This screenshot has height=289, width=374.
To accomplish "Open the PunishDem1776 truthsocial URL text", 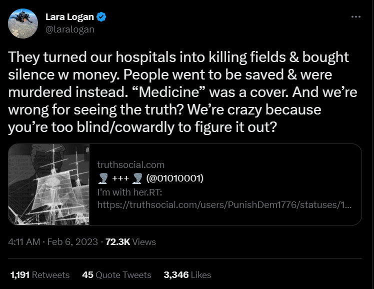I will point(224,204).
